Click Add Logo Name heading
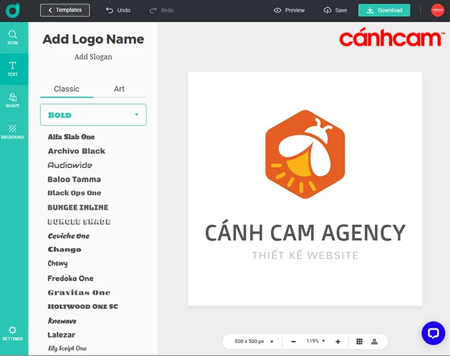The height and width of the screenshot is (356, 450). tap(93, 39)
